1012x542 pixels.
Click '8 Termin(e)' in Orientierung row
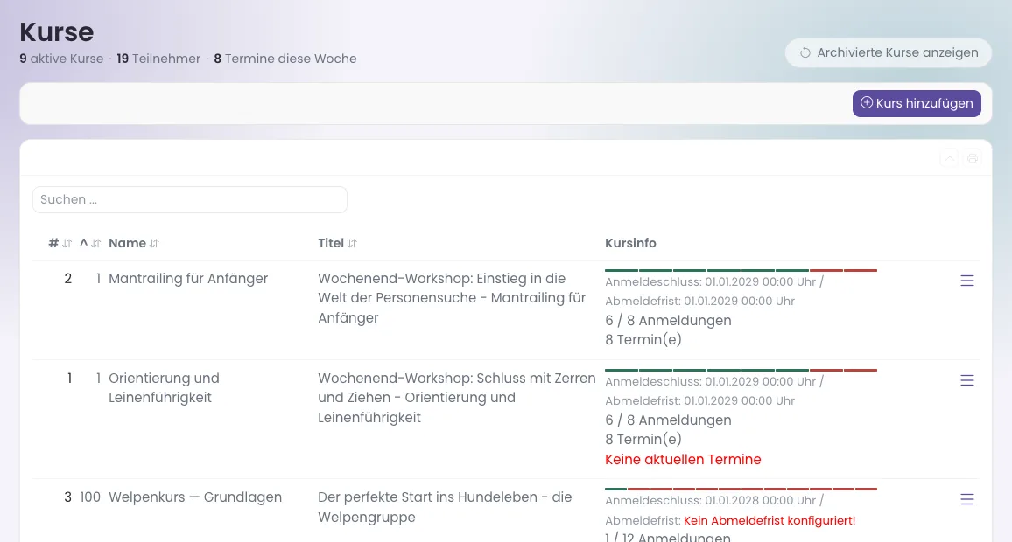pos(643,440)
